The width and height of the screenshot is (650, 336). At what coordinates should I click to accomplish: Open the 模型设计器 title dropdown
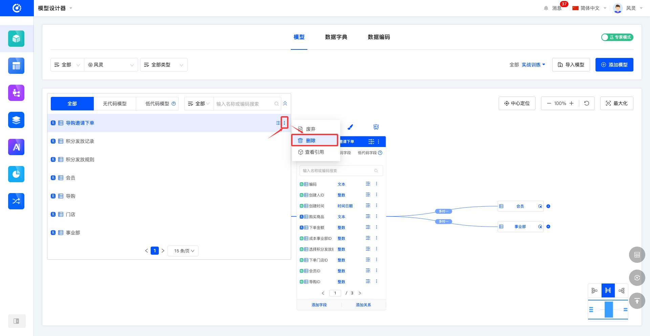[x=55, y=8]
